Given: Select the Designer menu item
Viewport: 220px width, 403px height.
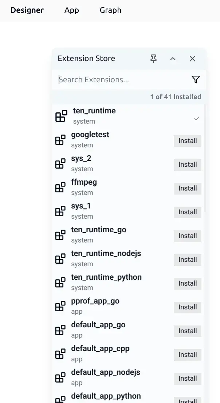Looking at the screenshot, I should pos(27,10).
